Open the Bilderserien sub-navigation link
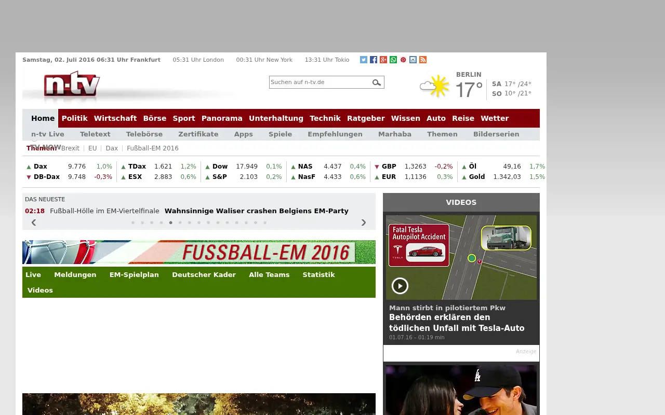 pos(496,134)
